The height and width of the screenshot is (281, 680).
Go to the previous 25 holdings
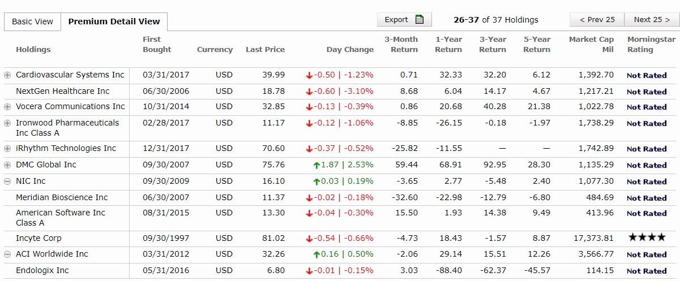click(x=597, y=20)
